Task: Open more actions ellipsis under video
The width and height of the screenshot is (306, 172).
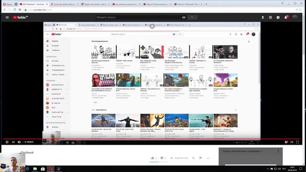Action: [208, 158]
